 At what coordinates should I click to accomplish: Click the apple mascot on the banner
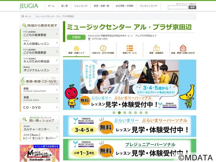71,96
